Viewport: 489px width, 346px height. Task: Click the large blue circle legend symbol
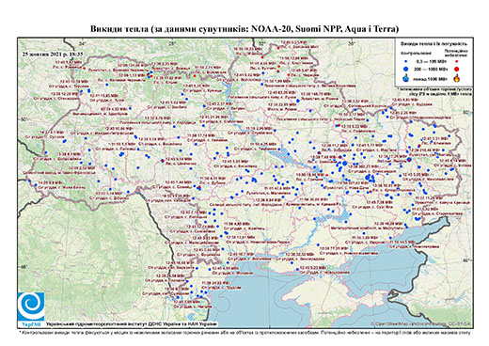coord(406,69)
